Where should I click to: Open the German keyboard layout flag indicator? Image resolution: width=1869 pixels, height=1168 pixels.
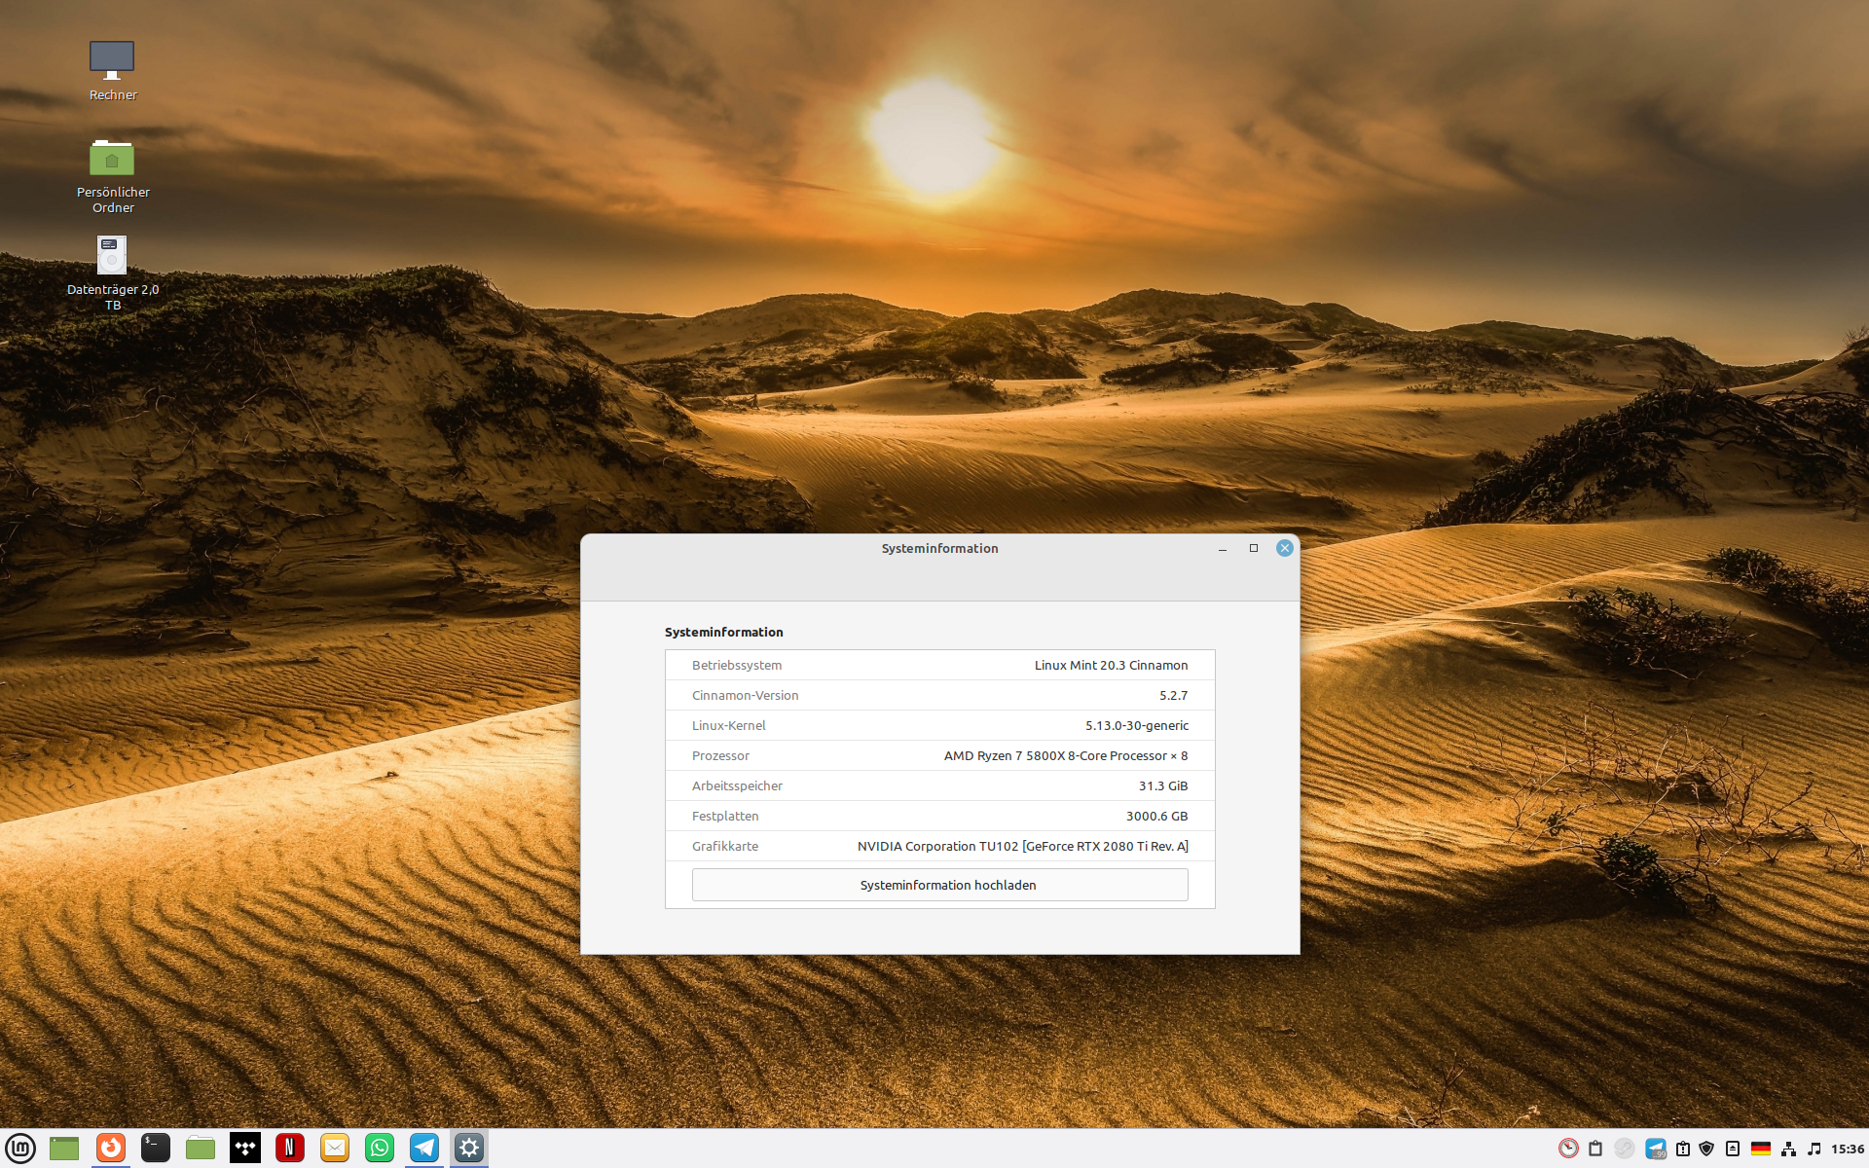tap(1761, 1150)
